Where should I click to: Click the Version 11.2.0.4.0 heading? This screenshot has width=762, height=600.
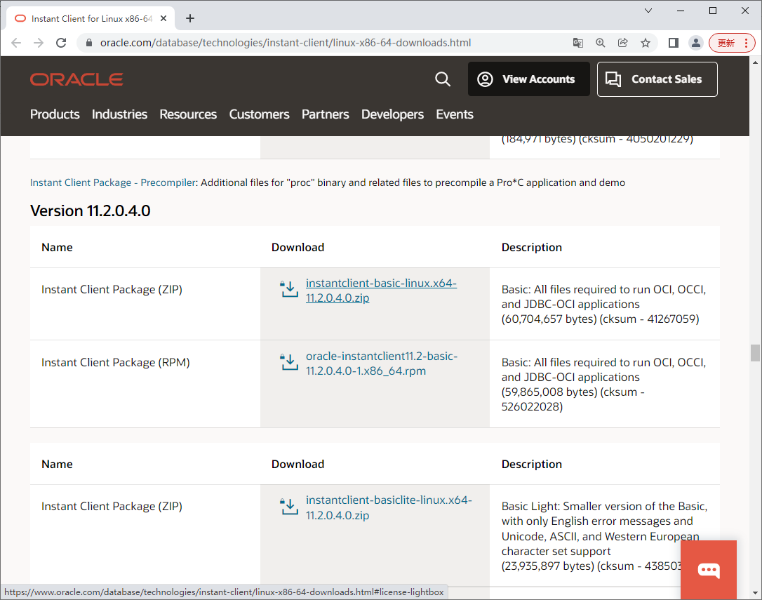(91, 211)
